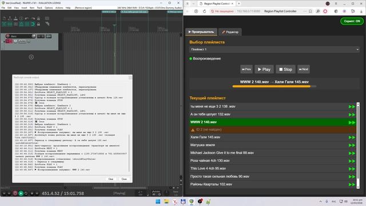
Task: Click the REAPER transport stop button
Action: (x=32, y=193)
